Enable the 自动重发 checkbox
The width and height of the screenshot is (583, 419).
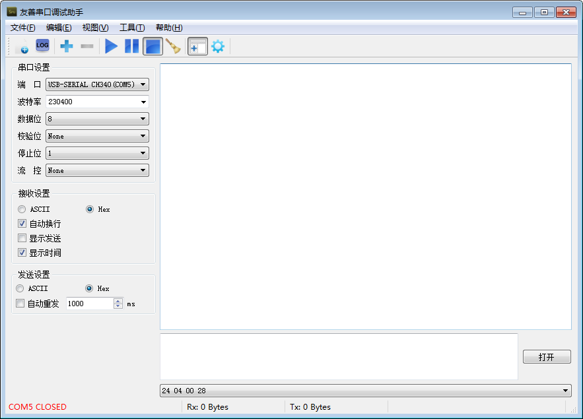click(x=20, y=304)
